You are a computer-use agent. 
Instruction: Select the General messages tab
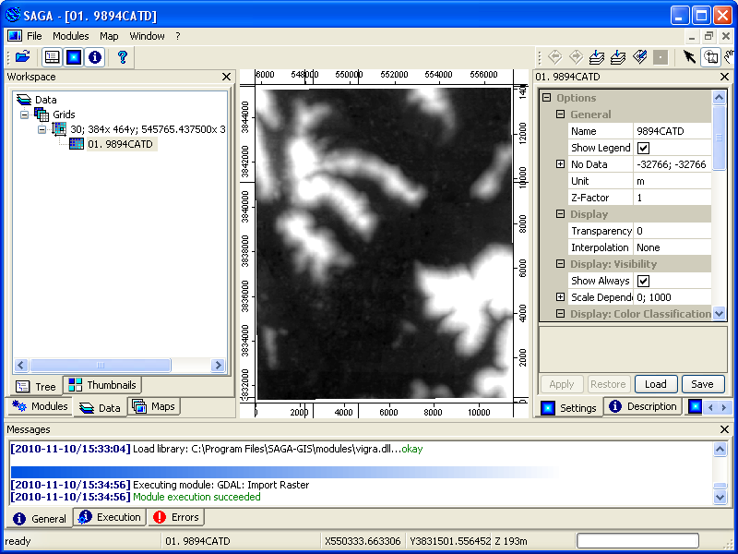[x=39, y=519]
